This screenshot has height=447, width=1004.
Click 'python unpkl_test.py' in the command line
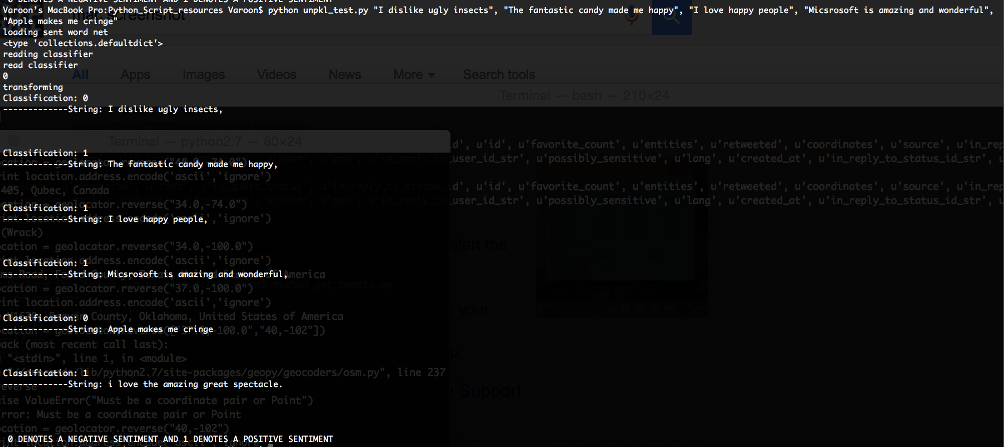(x=318, y=10)
